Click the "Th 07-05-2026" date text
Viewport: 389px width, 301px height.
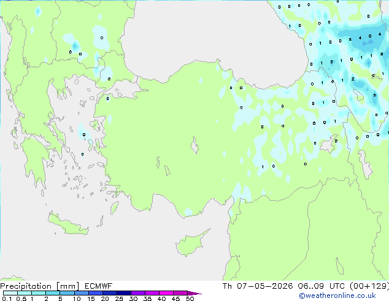point(258,286)
